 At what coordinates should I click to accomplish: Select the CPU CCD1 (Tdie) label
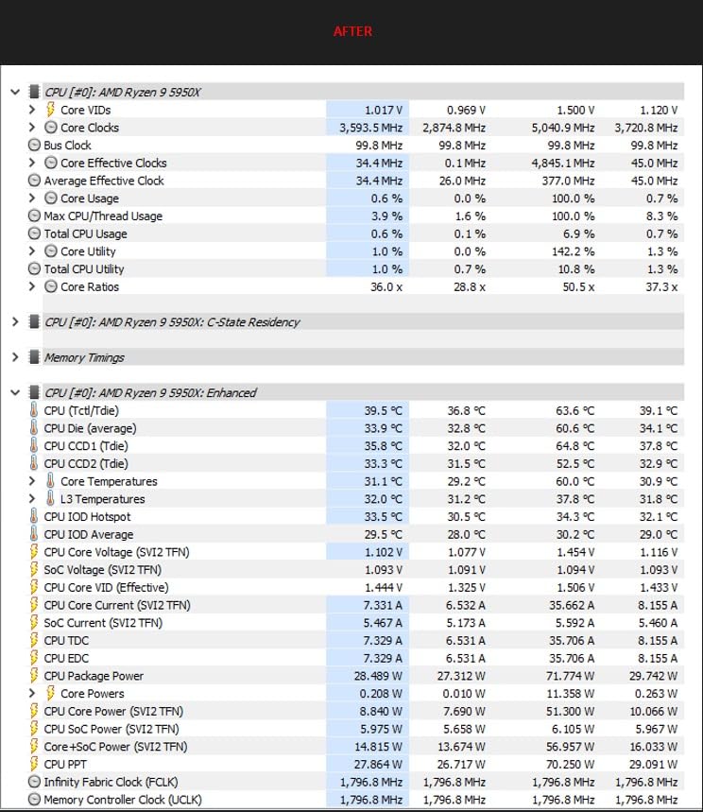click(86, 446)
